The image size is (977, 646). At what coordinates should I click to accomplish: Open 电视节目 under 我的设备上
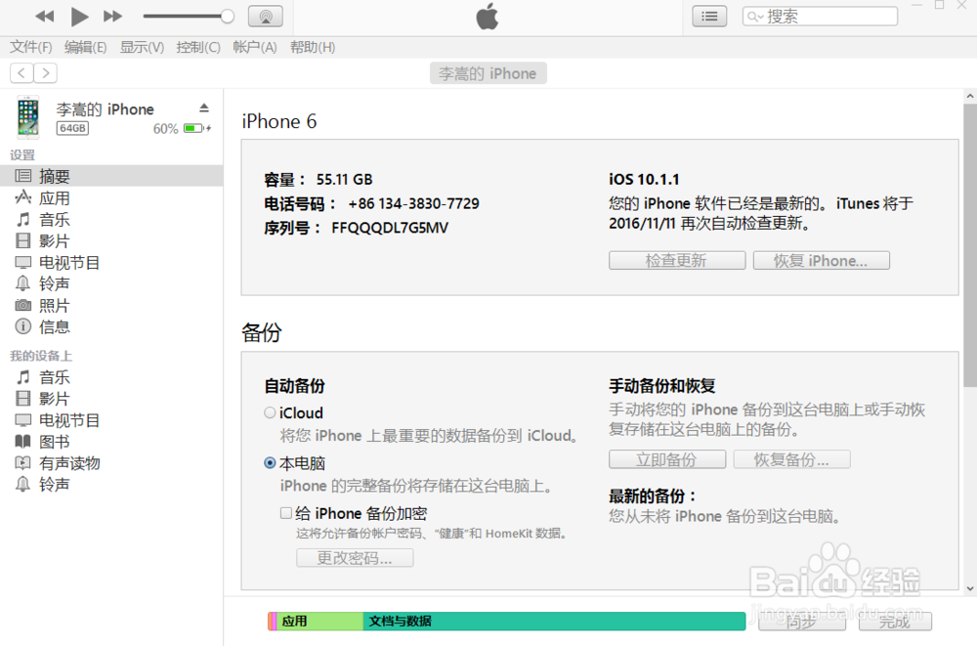pyautogui.click(x=111, y=420)
